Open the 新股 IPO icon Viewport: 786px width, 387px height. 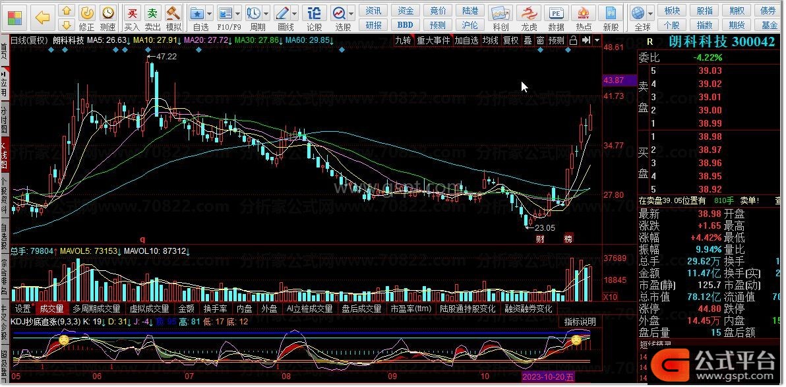(611, 18)
